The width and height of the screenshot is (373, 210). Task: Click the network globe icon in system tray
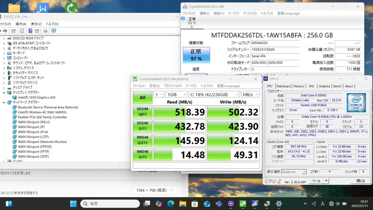[x=331, y=204]
